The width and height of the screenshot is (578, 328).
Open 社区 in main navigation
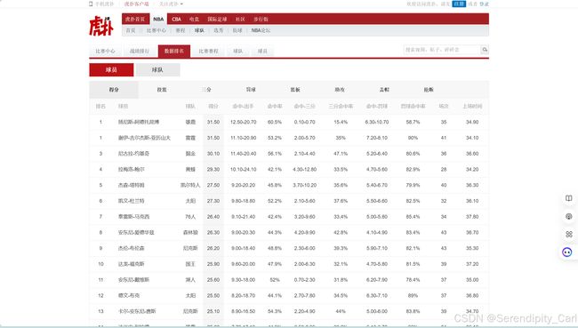240,20
